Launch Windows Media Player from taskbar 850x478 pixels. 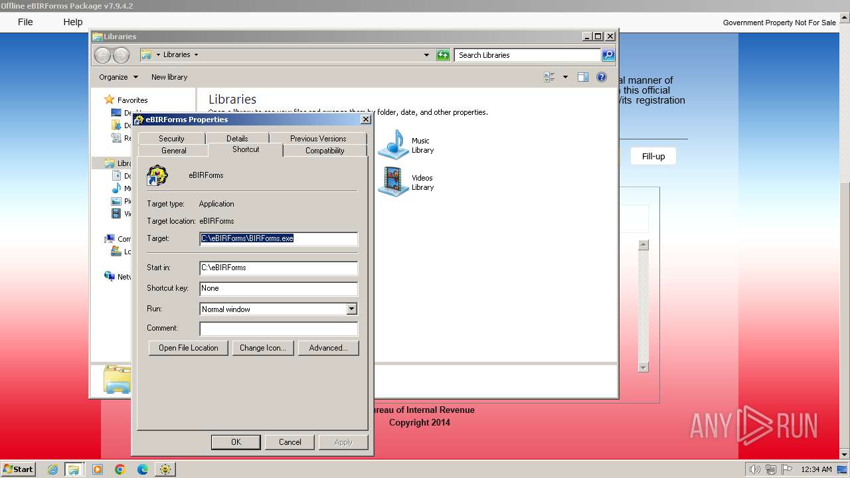coord(98,469)
